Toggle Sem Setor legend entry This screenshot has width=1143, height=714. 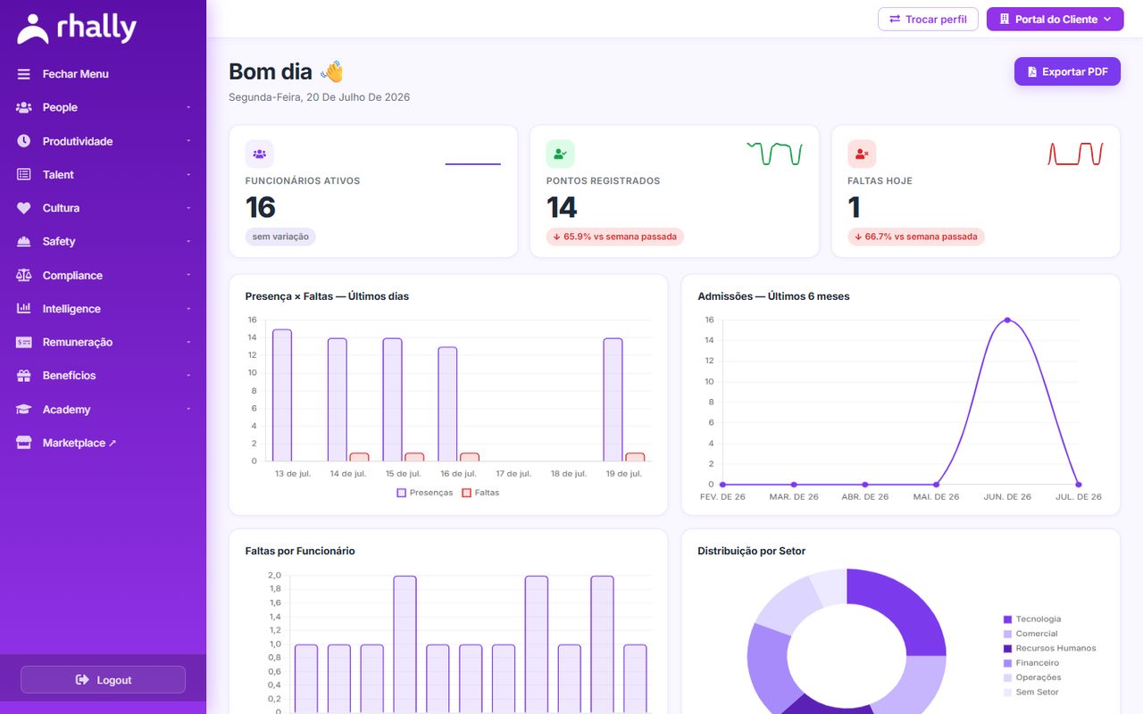pos(1030,692)
